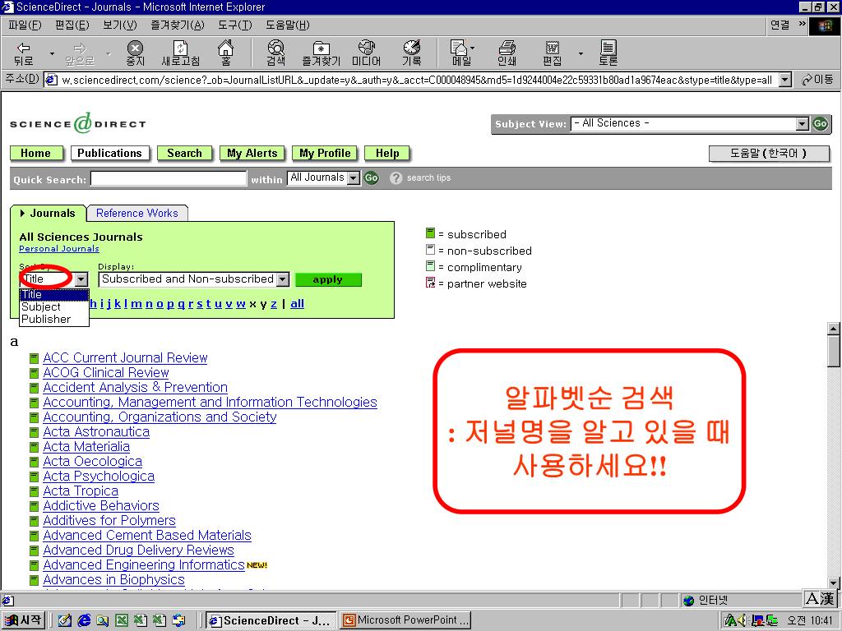Open the History (기록) toolbar icon
Screen dimensions: 842x631
(x=412, y=53)
